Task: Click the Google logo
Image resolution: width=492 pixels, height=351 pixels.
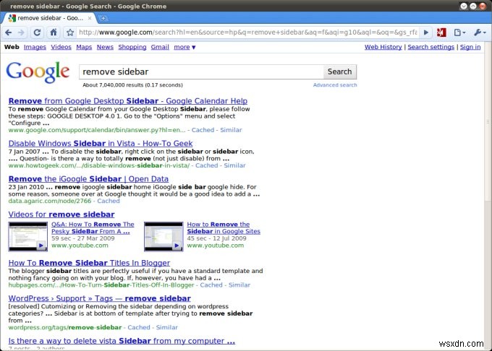Action: click(38, 72)
